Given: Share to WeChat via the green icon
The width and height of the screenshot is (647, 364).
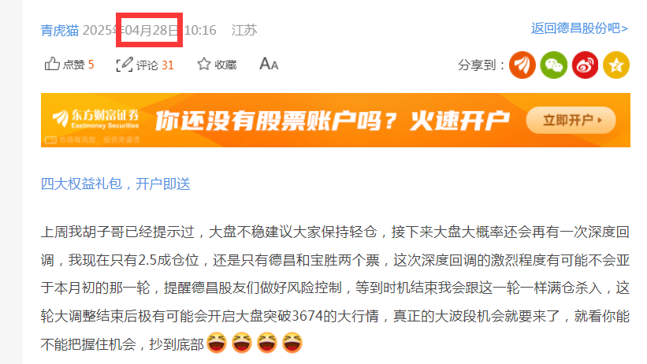Looking at the screenshot, I should click(553, 65).
